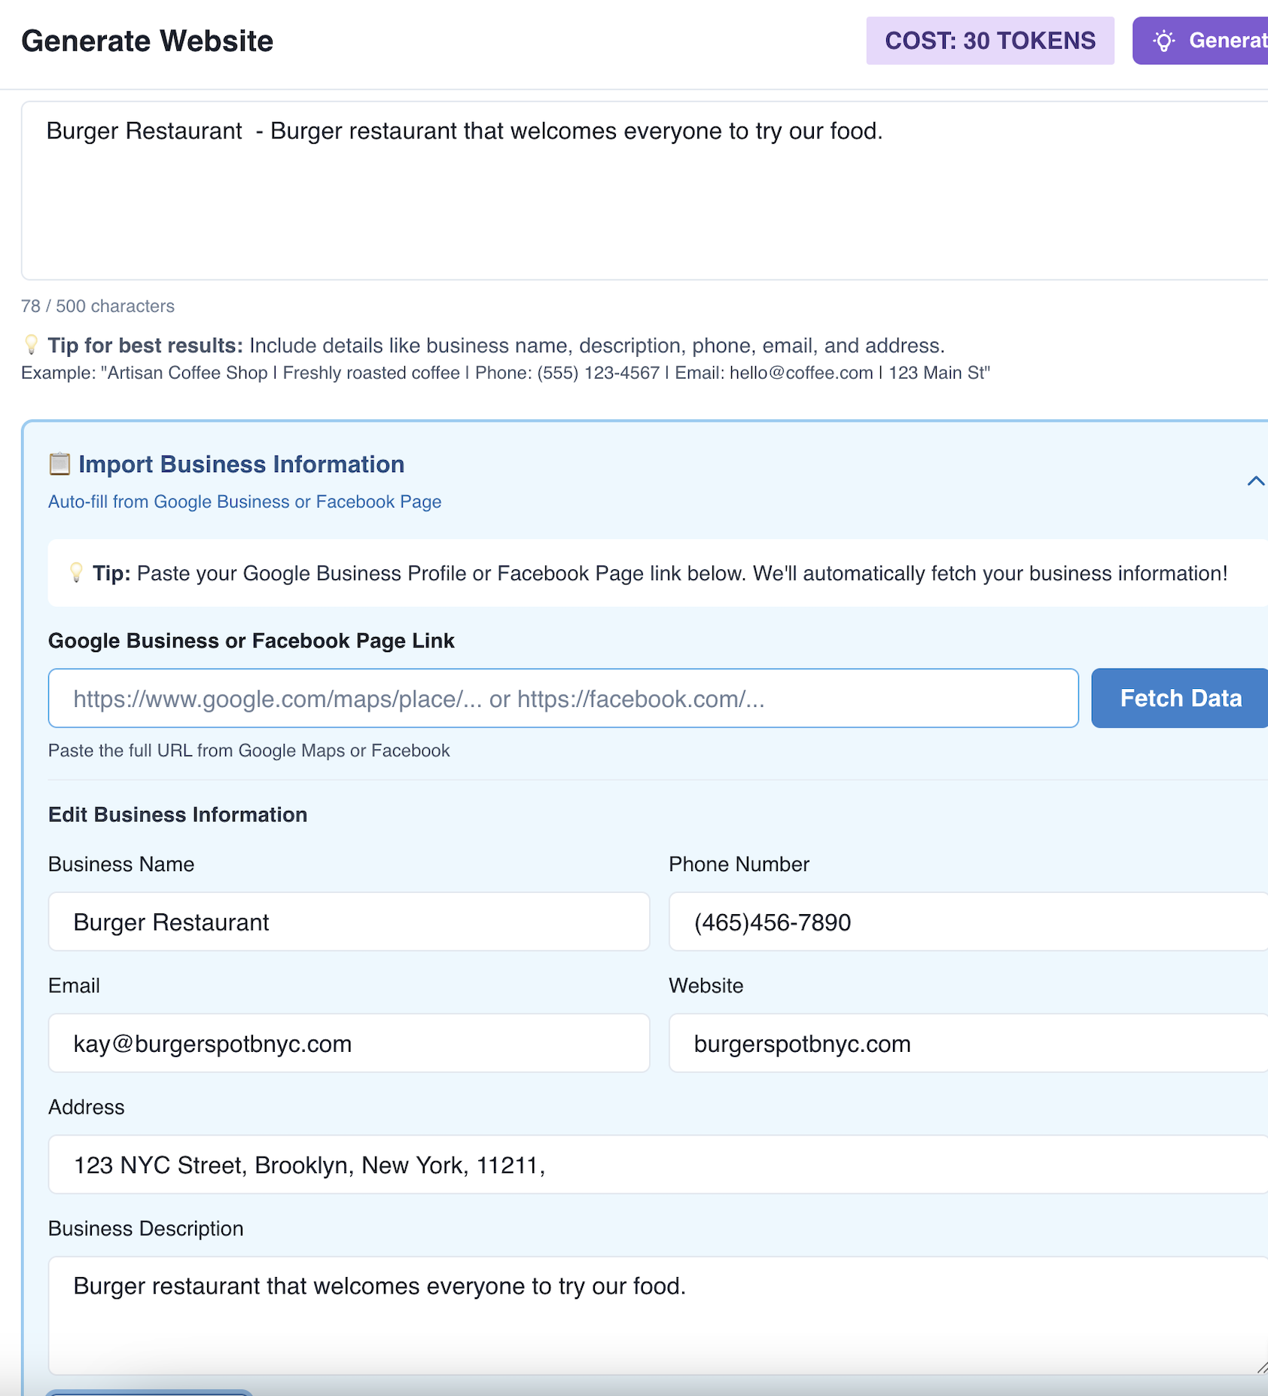Image resolution: width=1268 pixels, height=1396 pixels.
Task: Select the Business Name field showing Burger Restaurant
Action: click(x=348, y=921)
